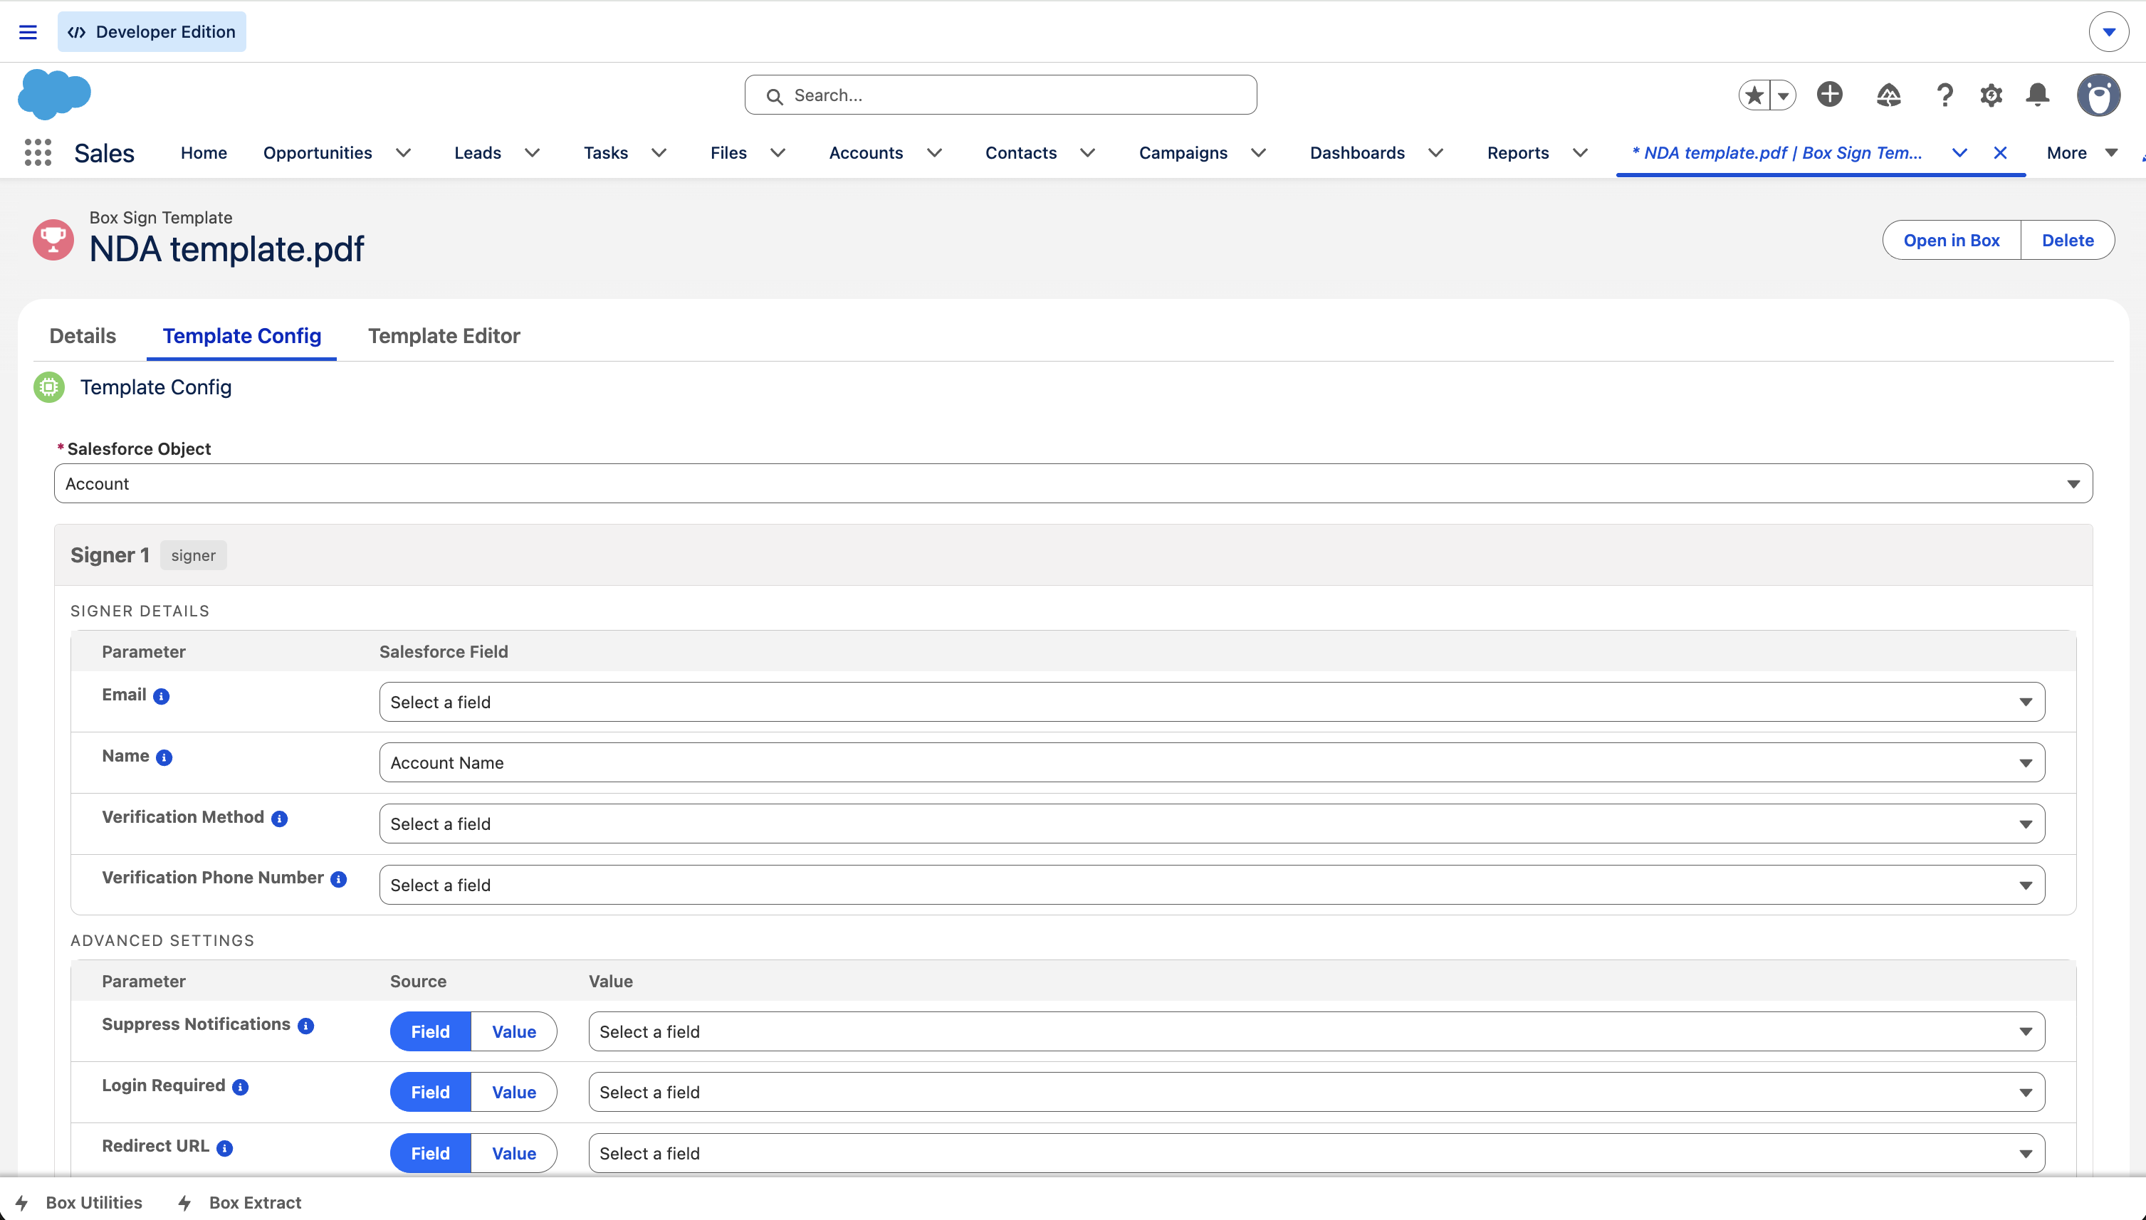Viewport: 2146px width, 1220px height.
Task: Open the Email Select a field dropdown
Action: click(1212, 702)
